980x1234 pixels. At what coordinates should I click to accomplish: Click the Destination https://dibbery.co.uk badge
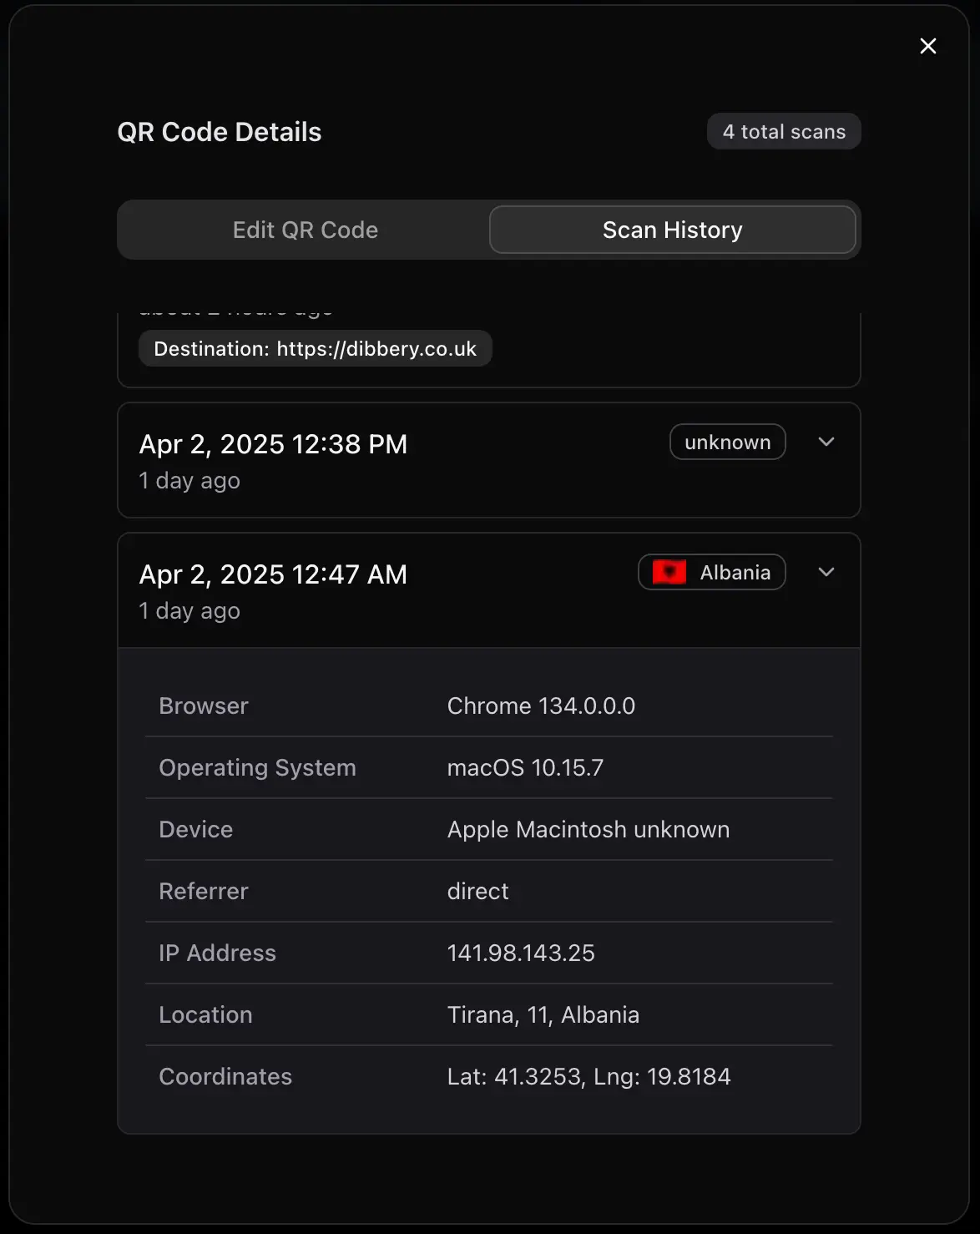[315, 348]
